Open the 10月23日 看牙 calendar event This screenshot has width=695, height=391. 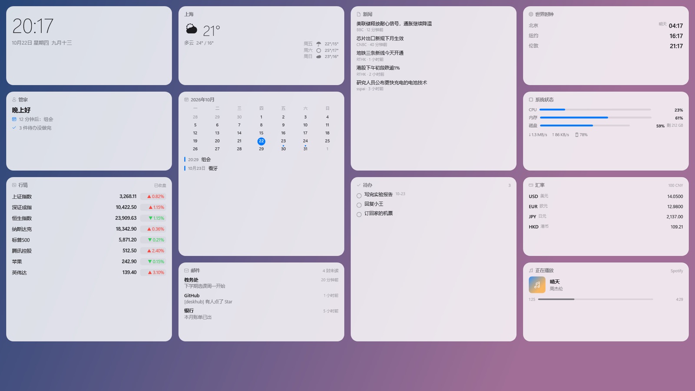[x=261, y=168]
